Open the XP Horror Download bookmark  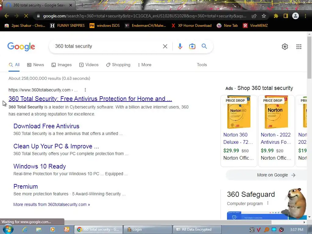coord(191,26)
